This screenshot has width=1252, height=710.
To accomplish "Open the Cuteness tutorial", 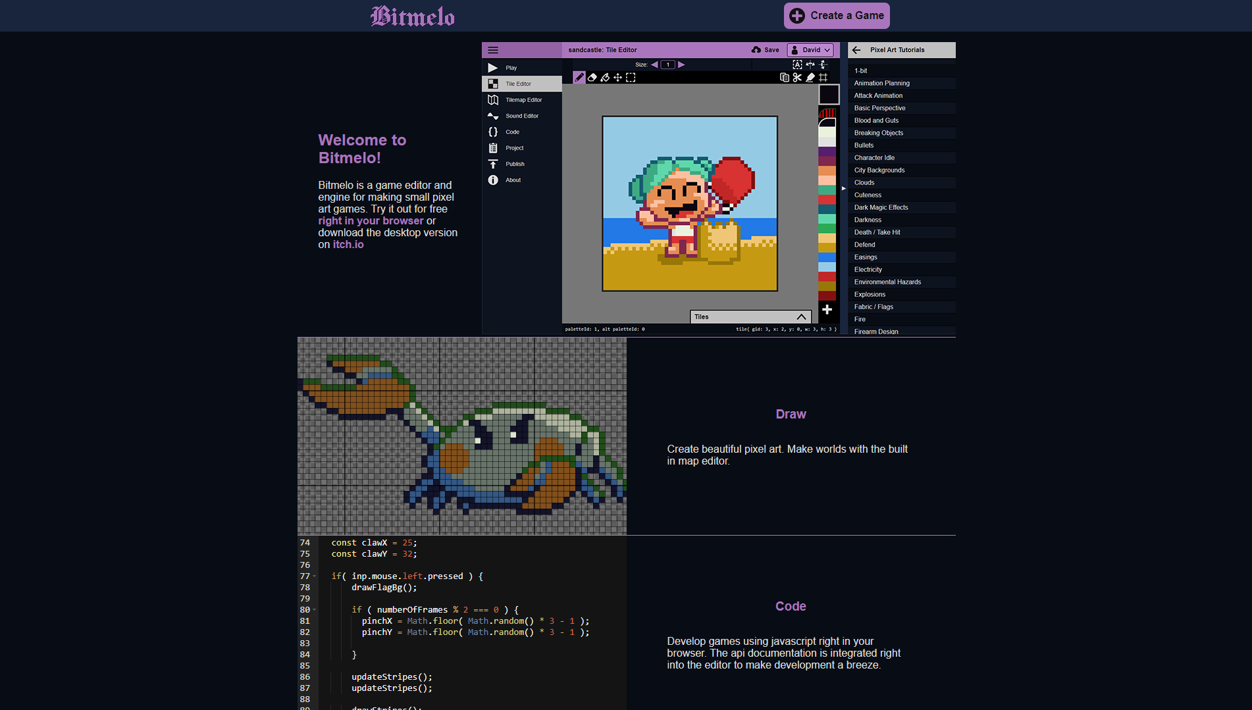I will click(x=902, y=195).
